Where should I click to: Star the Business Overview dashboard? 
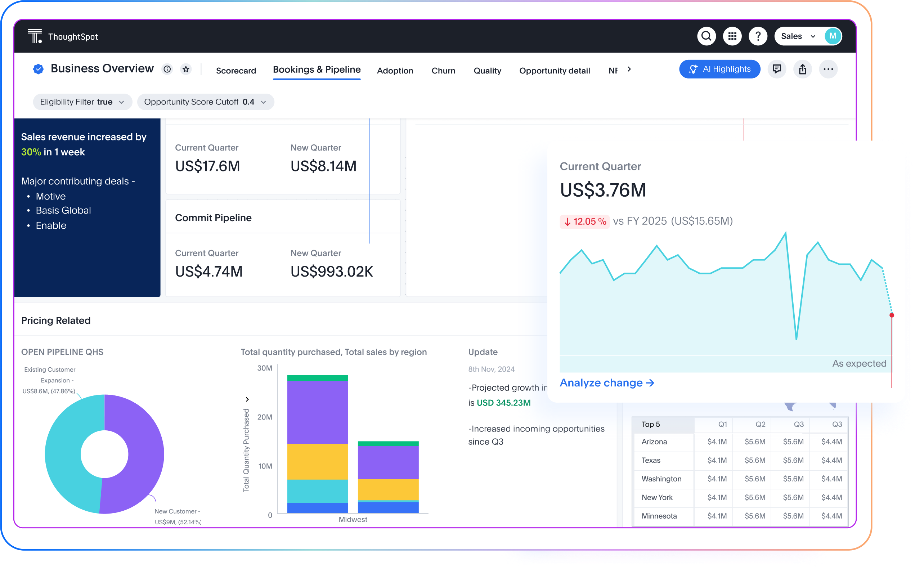tap(186, 69)
